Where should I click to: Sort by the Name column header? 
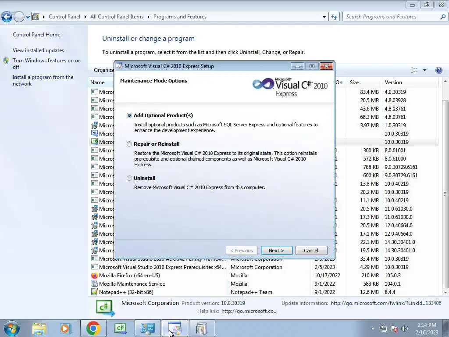click(x=97, y=82)
